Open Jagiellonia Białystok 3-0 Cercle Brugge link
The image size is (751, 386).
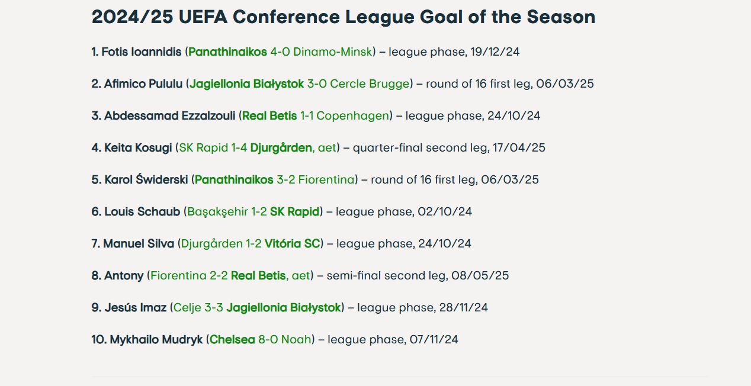(299, 84)
